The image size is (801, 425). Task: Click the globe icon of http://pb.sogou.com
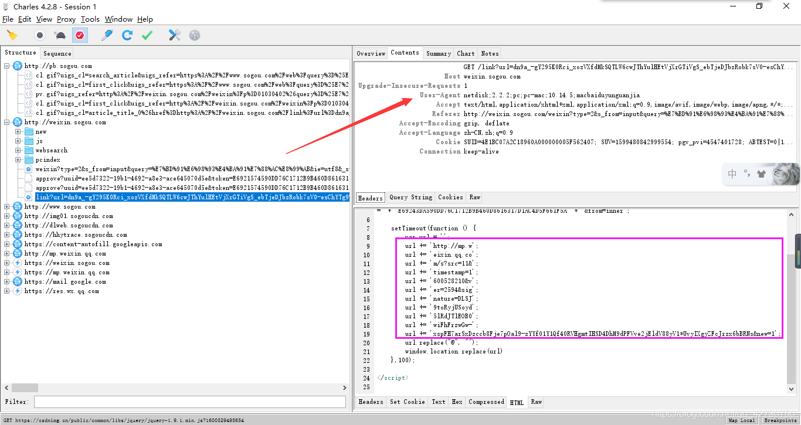[x=18, y=66]
